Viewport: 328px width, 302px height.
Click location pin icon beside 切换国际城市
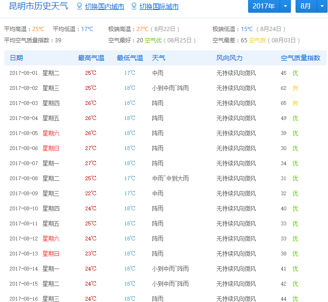coord(134,7)
